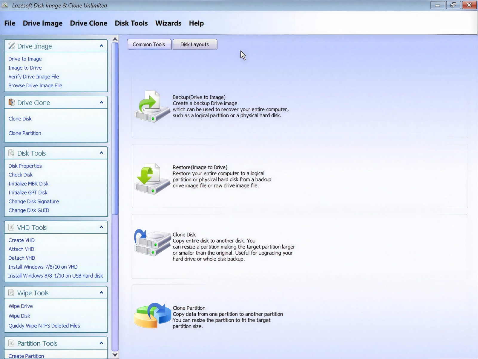Open the Drive Image menu
Viewport: 478px width, 359px height.
(43, 23)
